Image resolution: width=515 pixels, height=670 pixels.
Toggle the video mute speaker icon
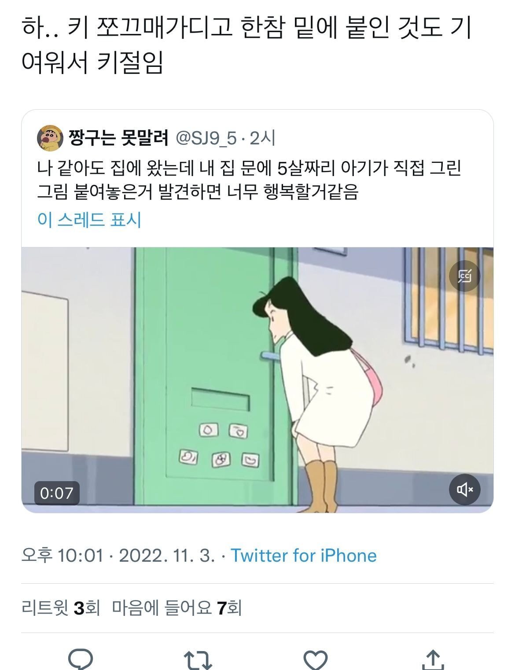coord(464,489)
